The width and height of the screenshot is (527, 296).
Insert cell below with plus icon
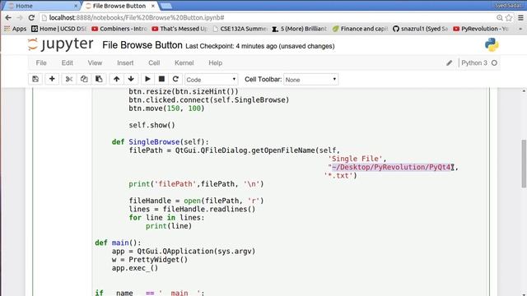52,79
